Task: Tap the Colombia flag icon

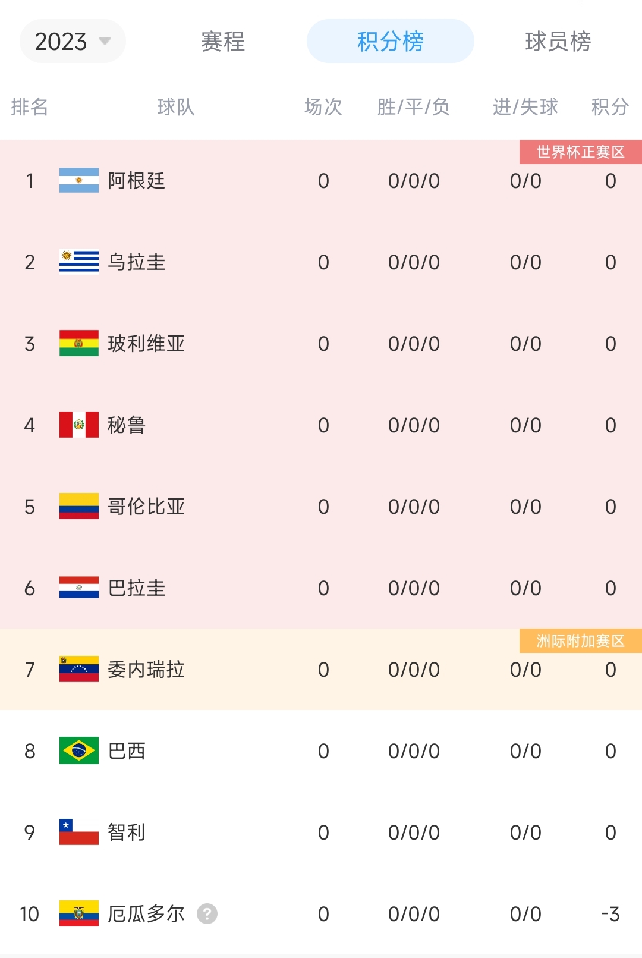Action: (x=79, y=507)
